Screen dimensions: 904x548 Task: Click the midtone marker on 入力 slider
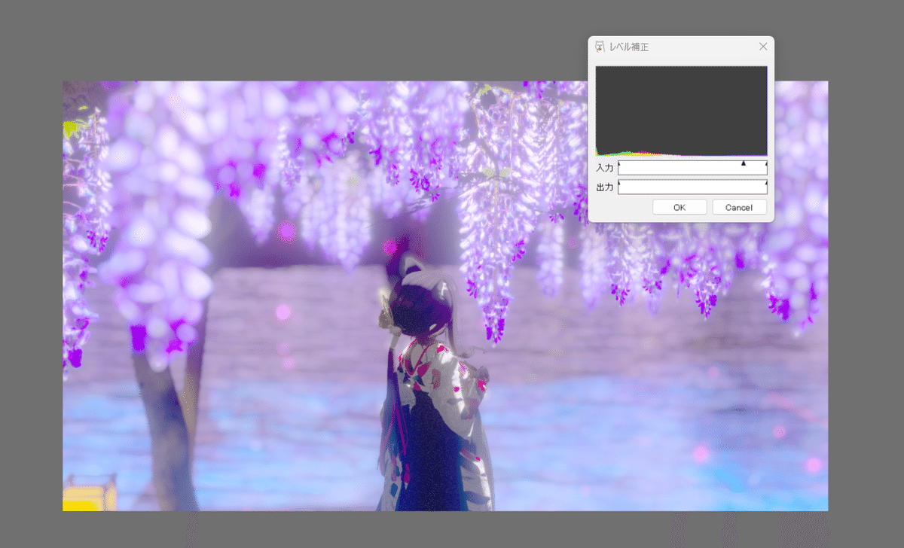[743, 163]
